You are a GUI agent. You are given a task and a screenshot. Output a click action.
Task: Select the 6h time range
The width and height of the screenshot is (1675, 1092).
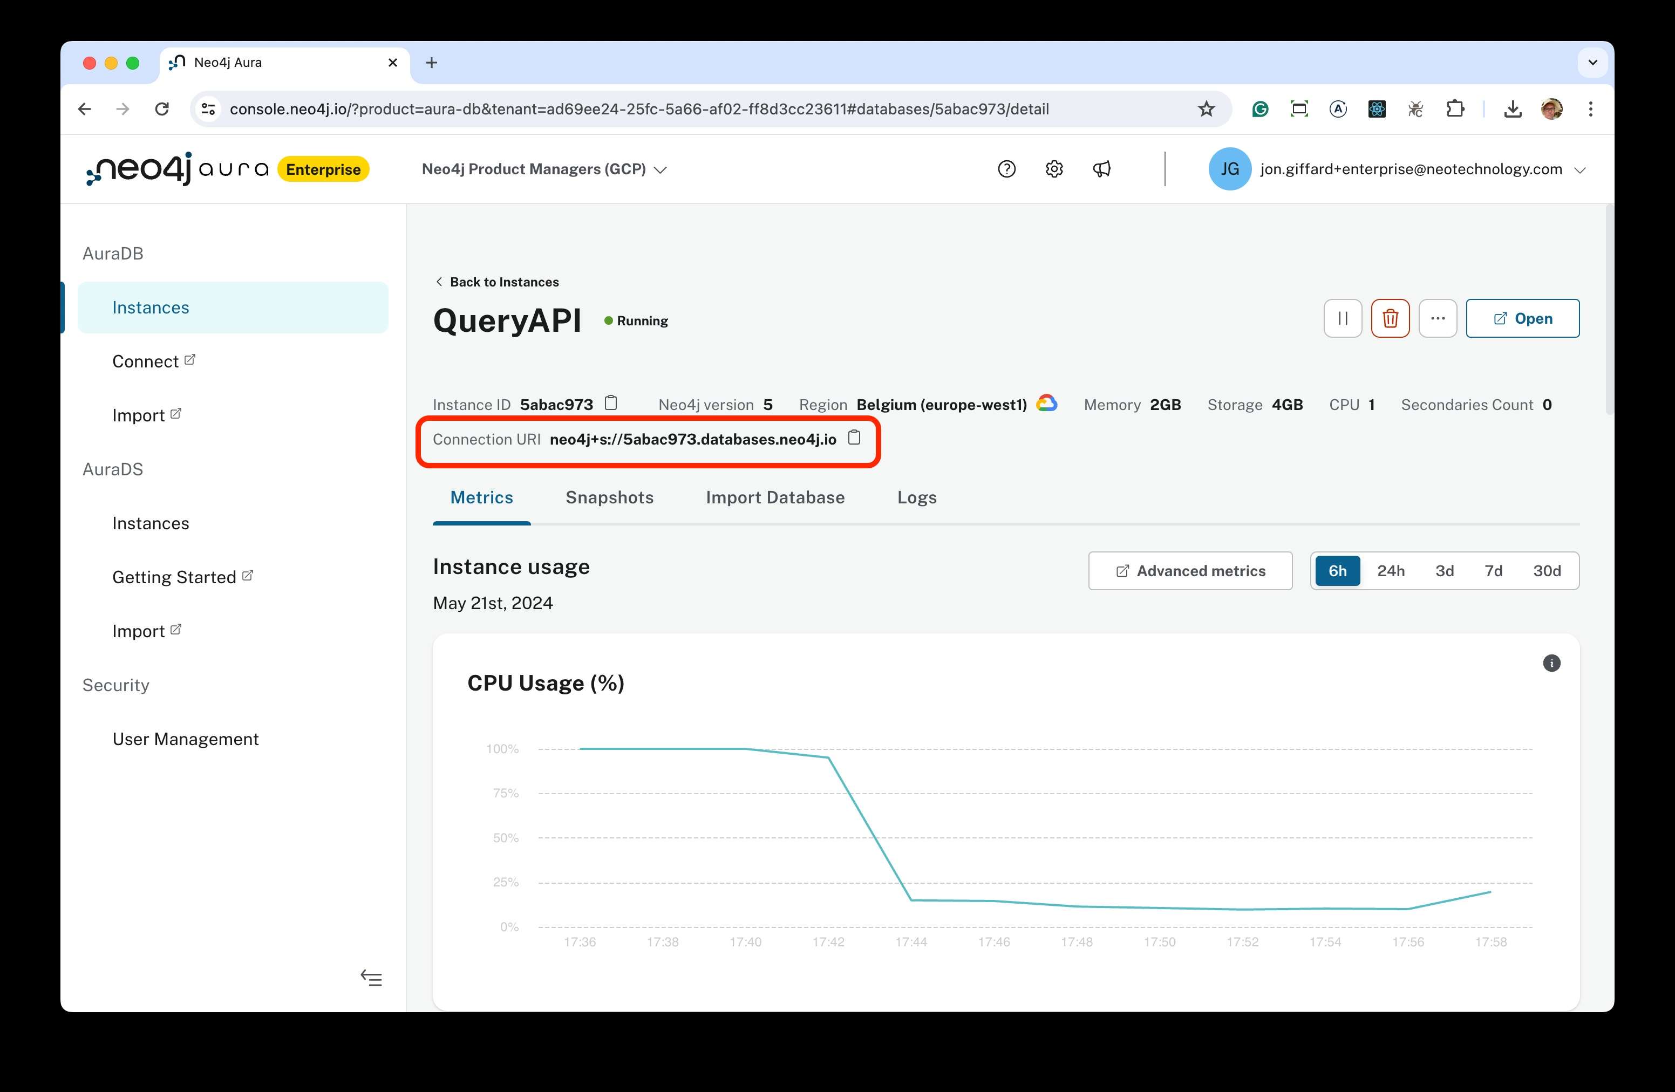tap(1337, 571)
